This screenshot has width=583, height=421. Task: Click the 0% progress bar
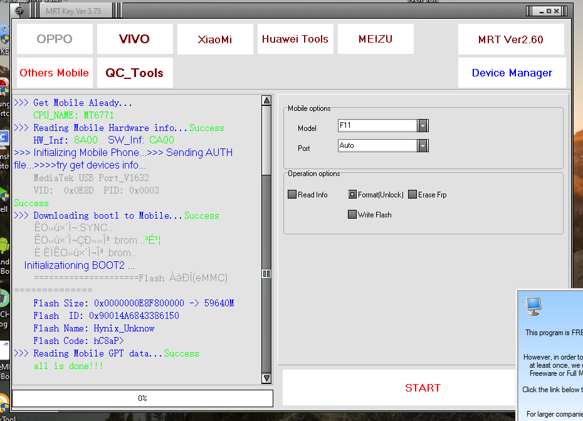point(142,398)
